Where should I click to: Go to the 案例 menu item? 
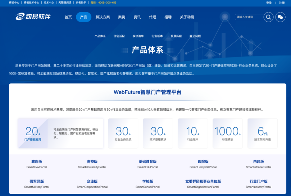click(x=122, y=17)
